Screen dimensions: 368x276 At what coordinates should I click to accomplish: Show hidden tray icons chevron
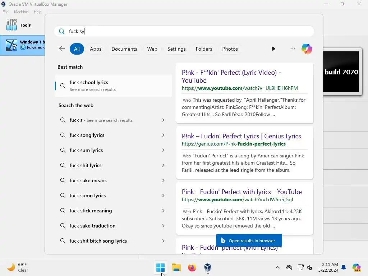point(278,267)
